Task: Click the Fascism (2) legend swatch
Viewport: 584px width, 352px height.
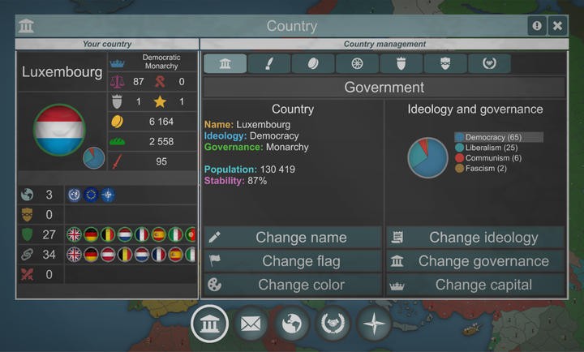Action: pos(459,169)
